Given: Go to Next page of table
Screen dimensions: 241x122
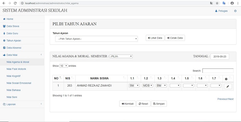Looking at the screenshot, I should pos(231,99).
